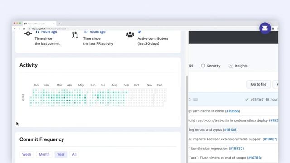Open a new browser tab with plus
The width and height of the screenshot is (290, 163).
click(59, 24)
